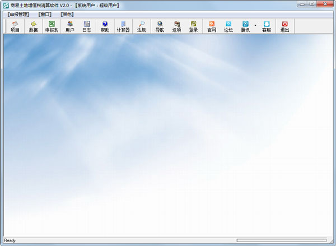Open the 官网 (Official site) icon
This screenshot has height=246, width=336.
tap(212, 26)
